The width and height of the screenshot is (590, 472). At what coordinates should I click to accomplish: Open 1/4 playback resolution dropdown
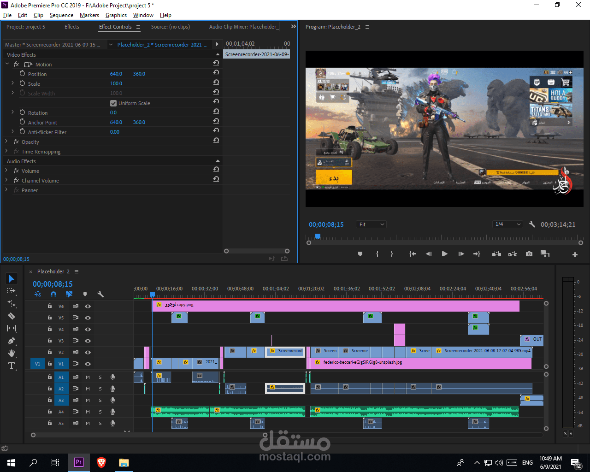[x=507, y=224]
